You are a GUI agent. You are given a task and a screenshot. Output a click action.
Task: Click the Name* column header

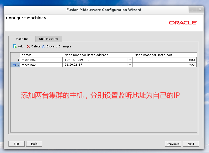click(41, 55)
